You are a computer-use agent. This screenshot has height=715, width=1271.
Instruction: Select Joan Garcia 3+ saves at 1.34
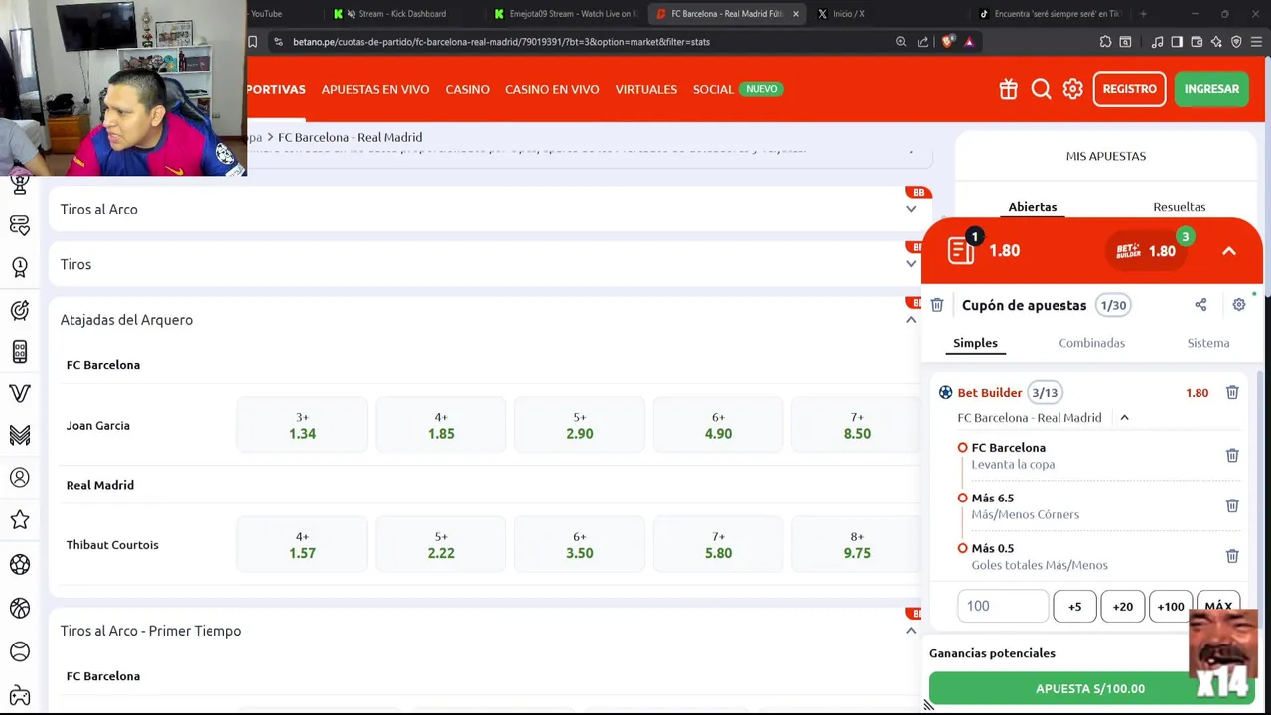click(x=302, y=426)
